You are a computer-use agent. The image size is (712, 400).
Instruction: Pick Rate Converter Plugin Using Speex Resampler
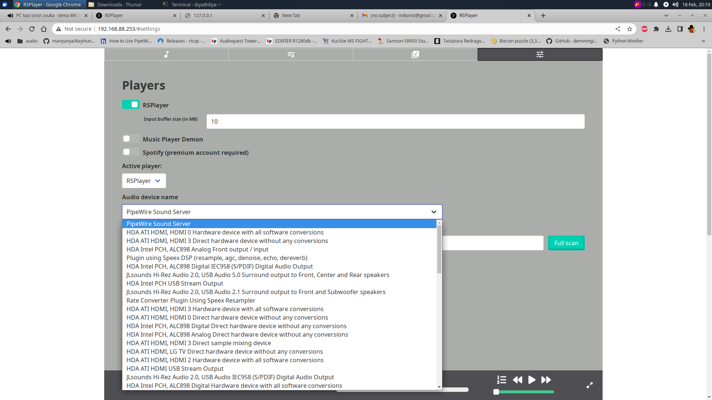point(279,300)
